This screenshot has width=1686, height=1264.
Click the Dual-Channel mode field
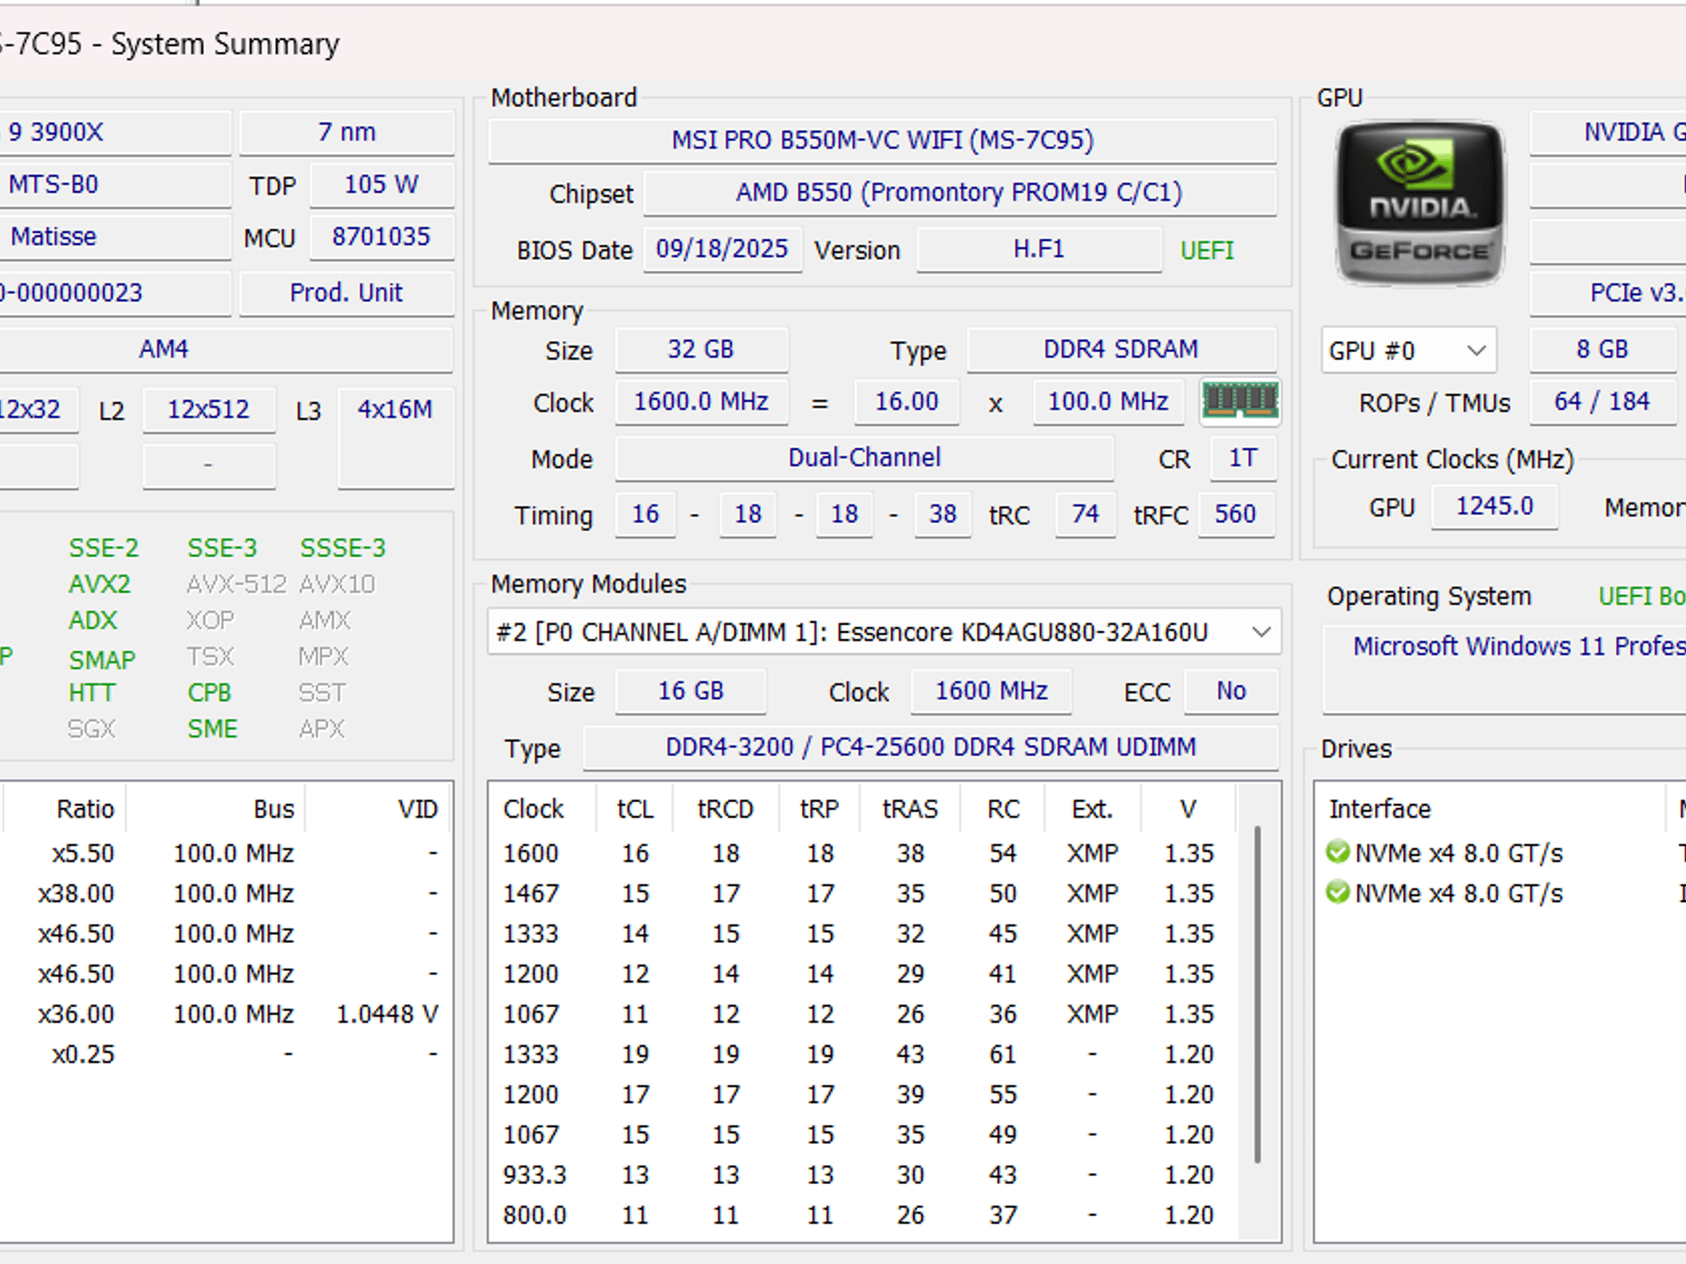(x=864, y=458)
